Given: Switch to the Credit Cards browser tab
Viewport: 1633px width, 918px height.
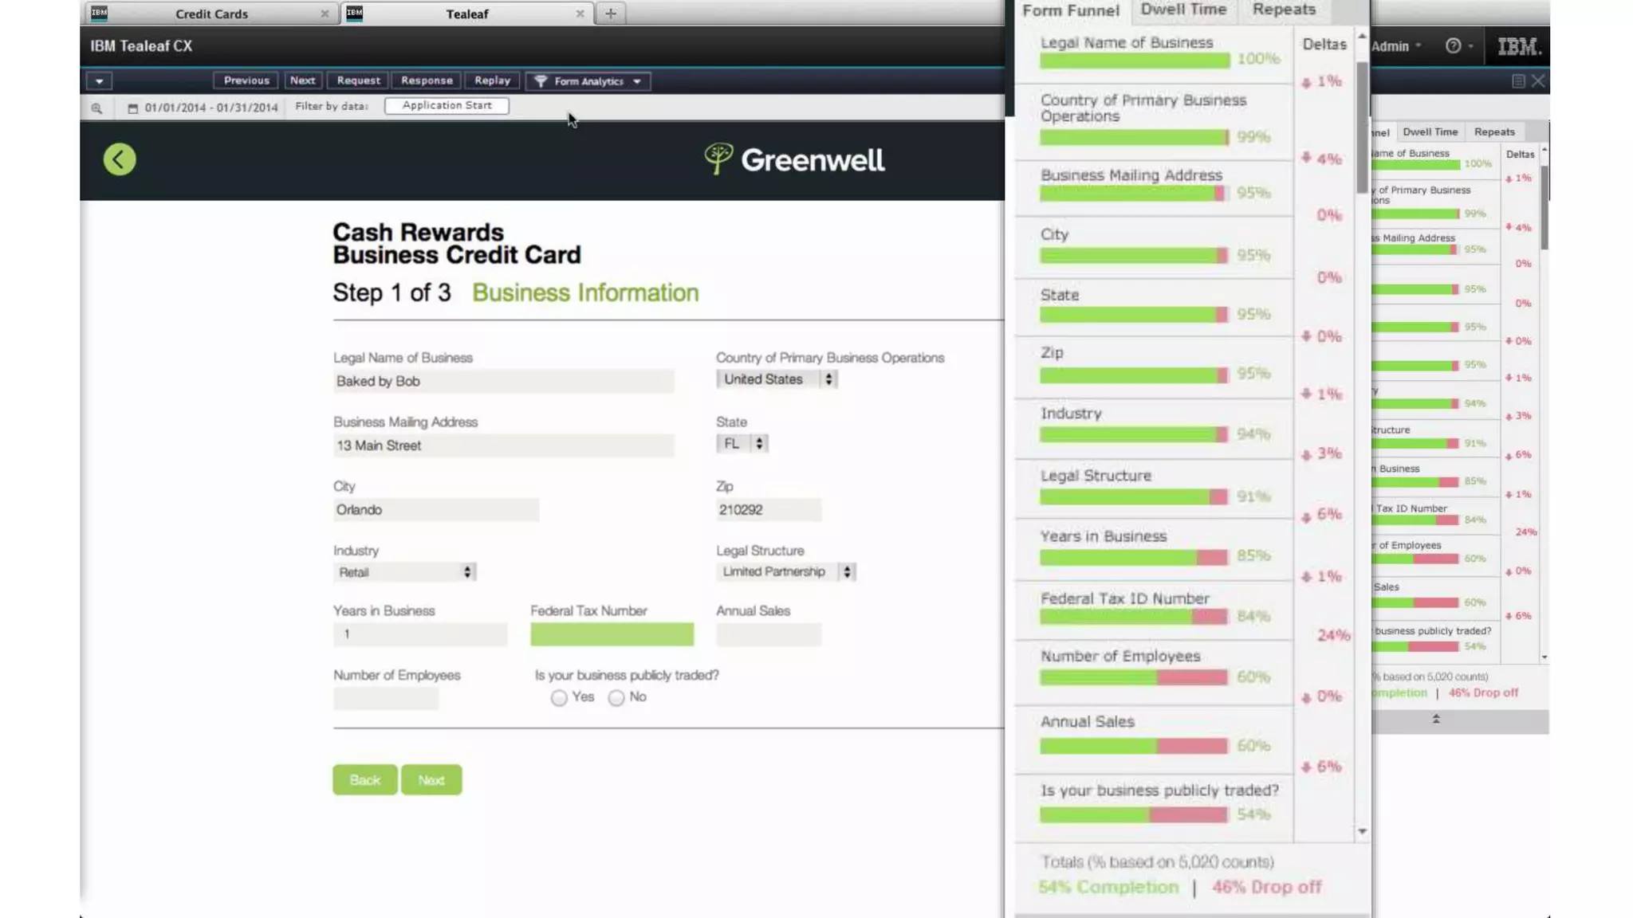Looking at the screenshot, I should coord(211,14).
